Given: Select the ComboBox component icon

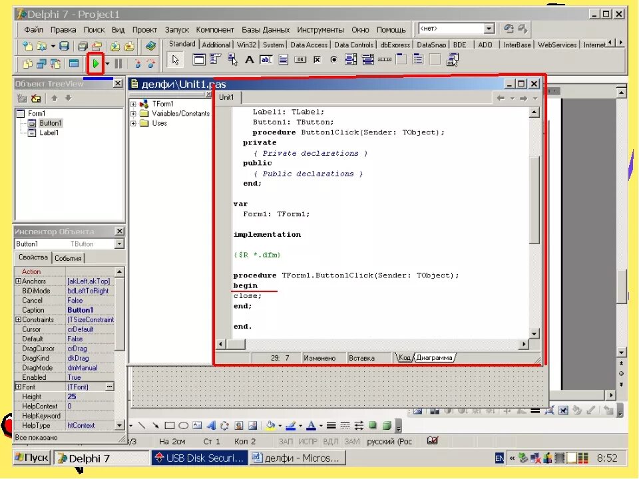Looking at the screenshot, I should tap(368, 59).
